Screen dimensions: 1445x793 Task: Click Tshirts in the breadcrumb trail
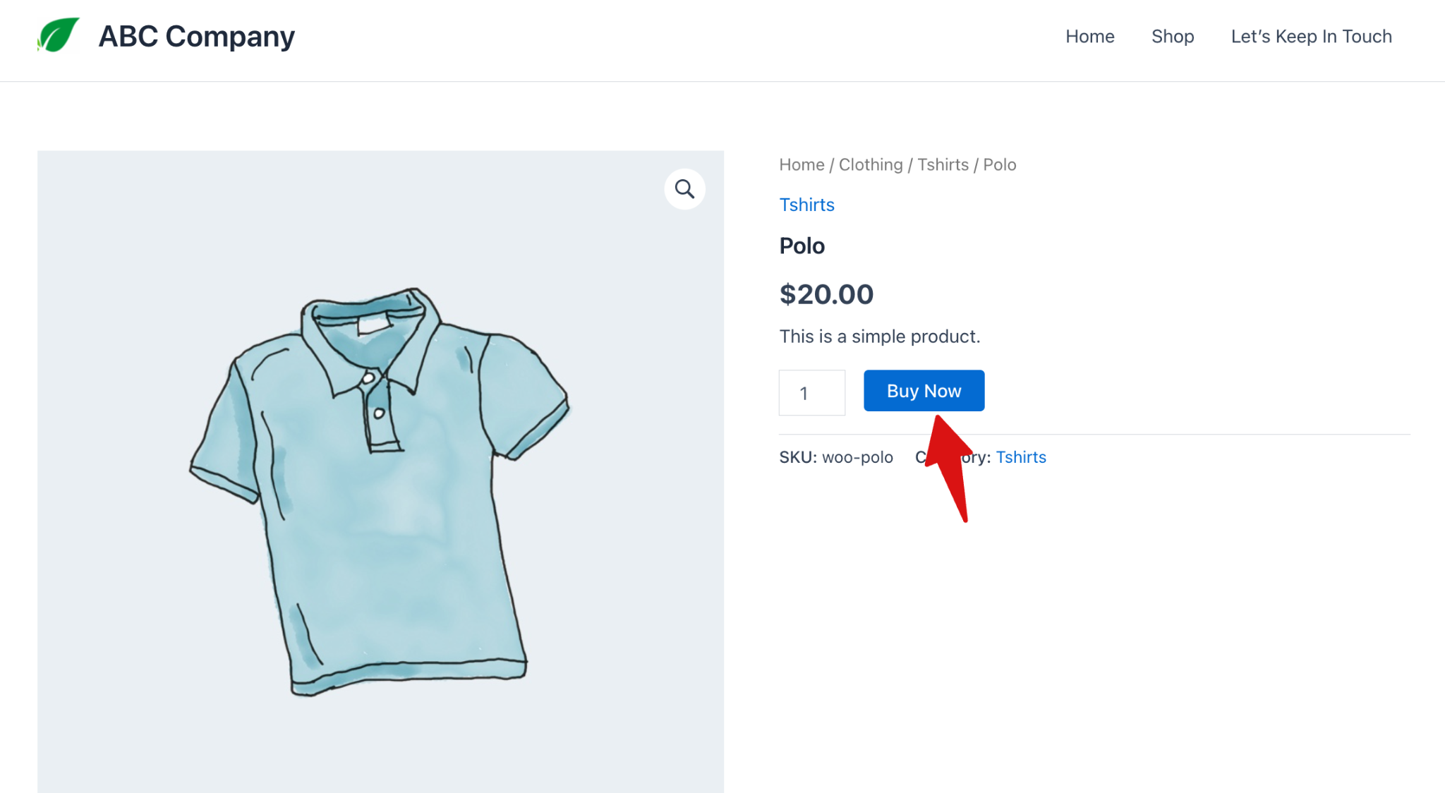coord(944,164)
